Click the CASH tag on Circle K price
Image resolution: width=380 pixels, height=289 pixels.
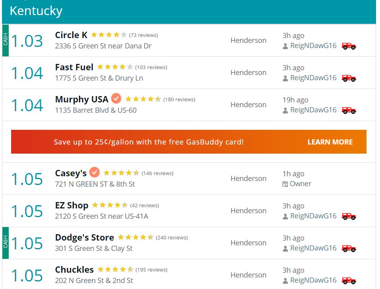pyautogui.click(x=5, y=40)
